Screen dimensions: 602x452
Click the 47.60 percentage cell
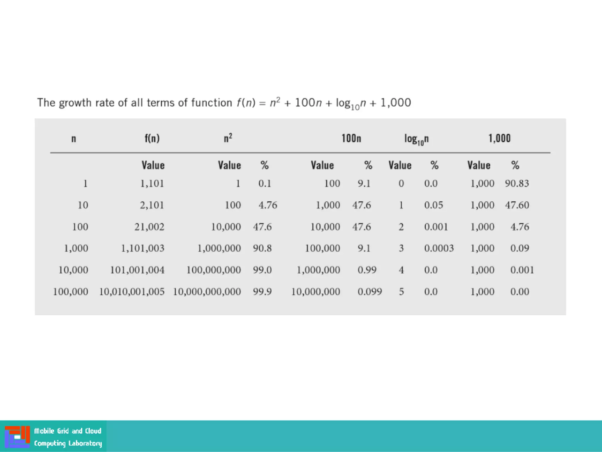tap(517, 205)
